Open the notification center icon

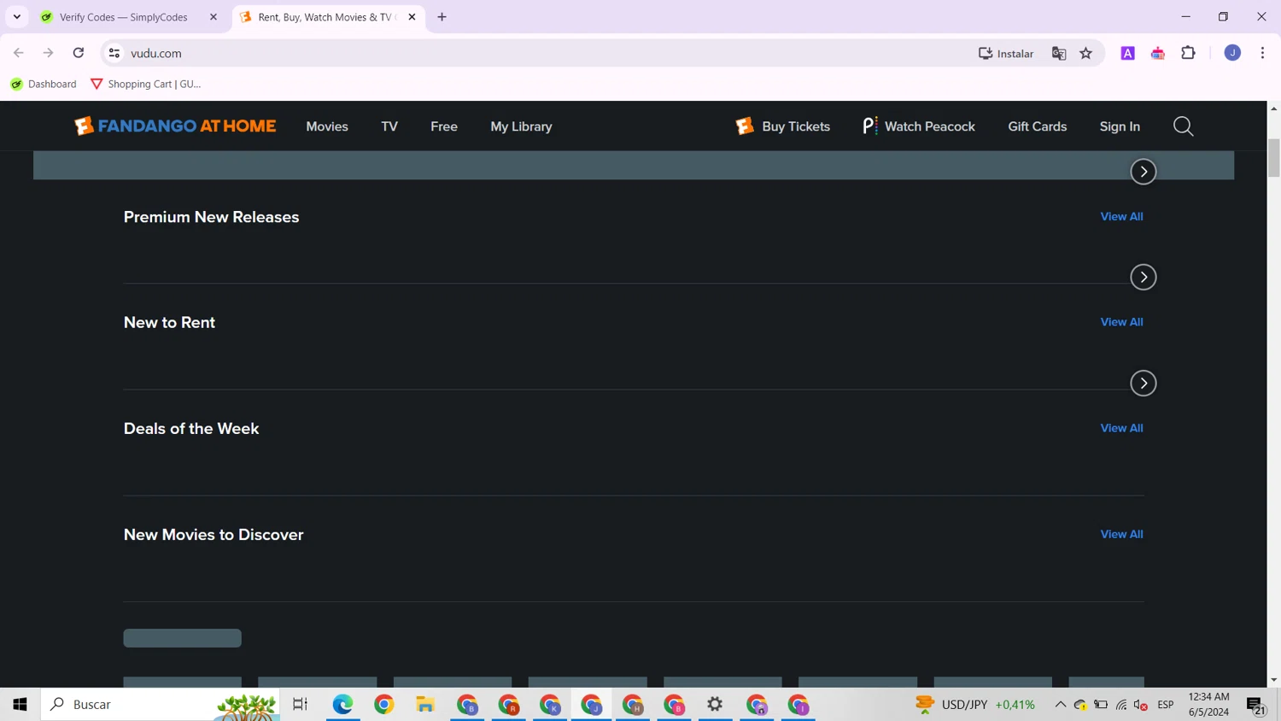tap(1255, 705)
